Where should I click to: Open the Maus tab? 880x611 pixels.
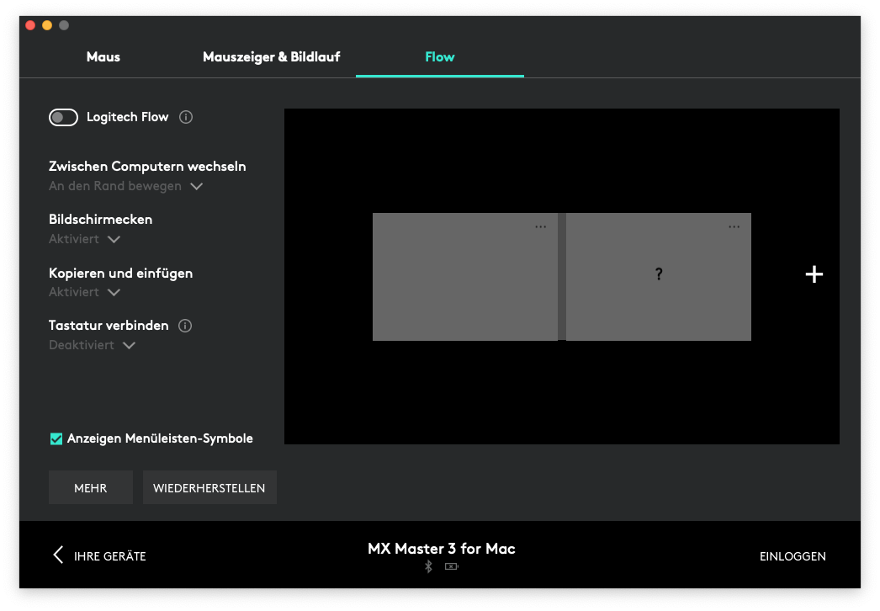point(103,56)
